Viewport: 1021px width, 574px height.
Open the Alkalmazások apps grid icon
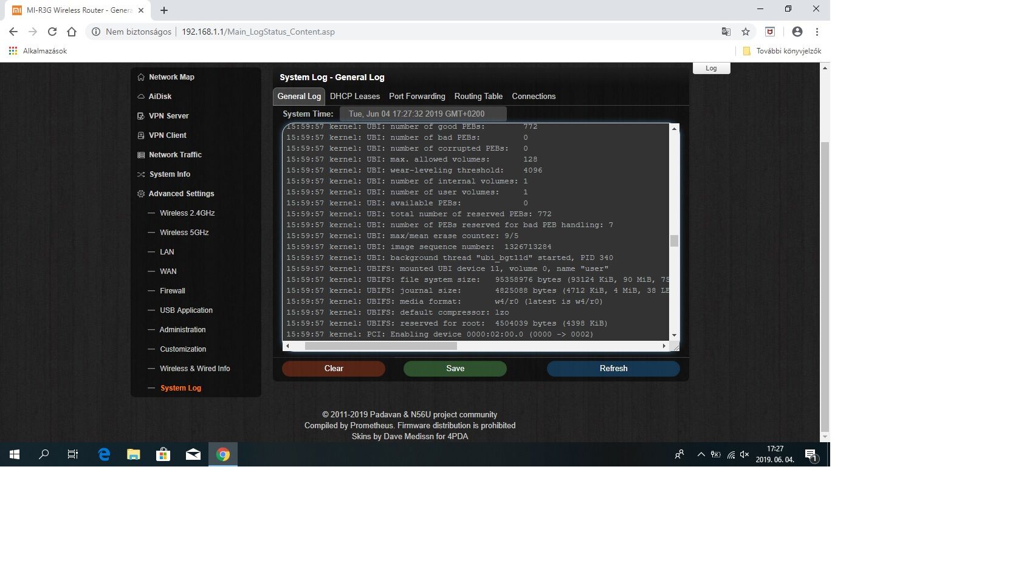click(13, 51)
